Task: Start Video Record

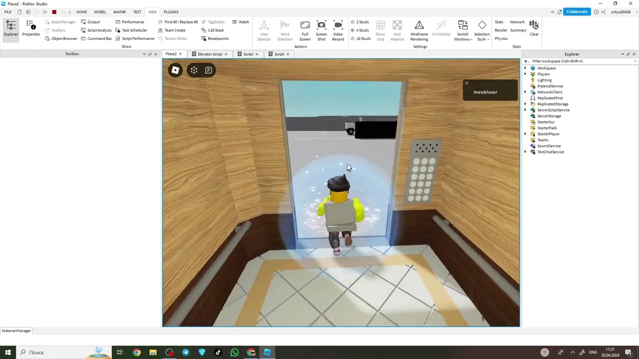Action: tap(338, 31)
